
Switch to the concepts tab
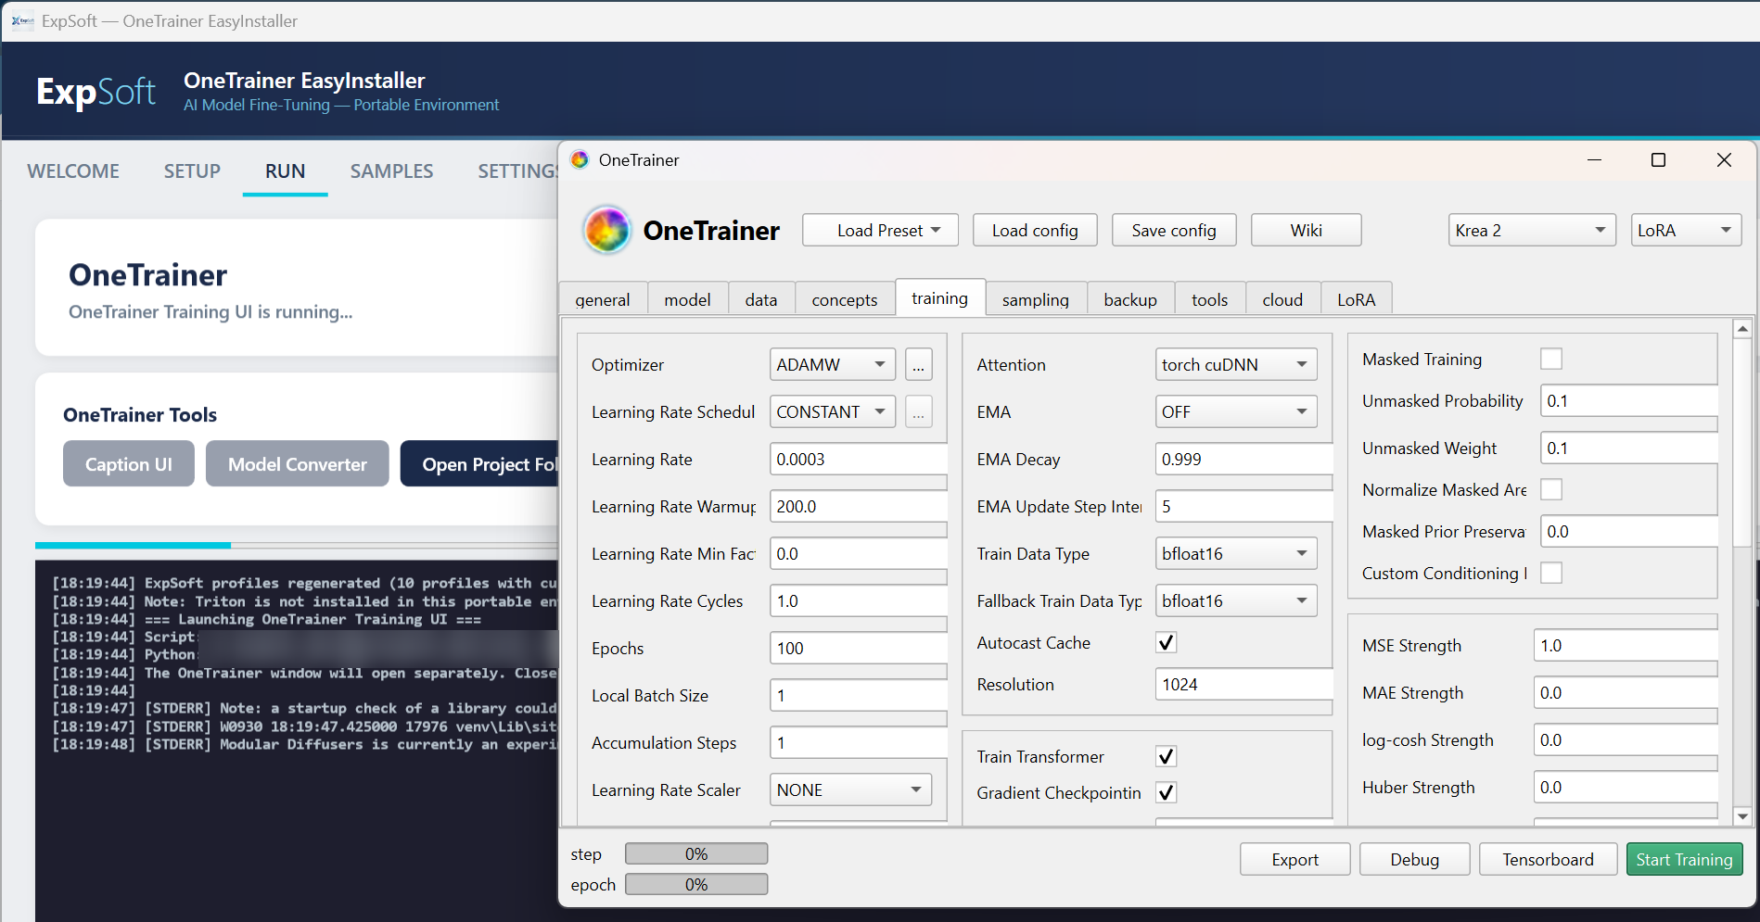tap(845, 299)
